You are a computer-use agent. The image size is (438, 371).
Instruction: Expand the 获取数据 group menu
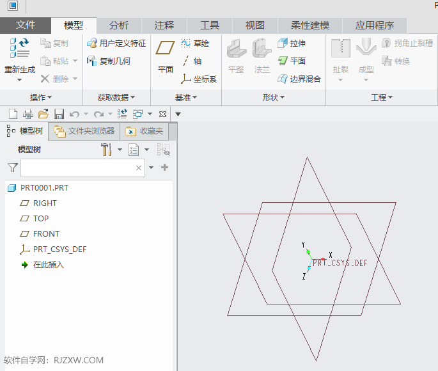[x=116, y=97]
